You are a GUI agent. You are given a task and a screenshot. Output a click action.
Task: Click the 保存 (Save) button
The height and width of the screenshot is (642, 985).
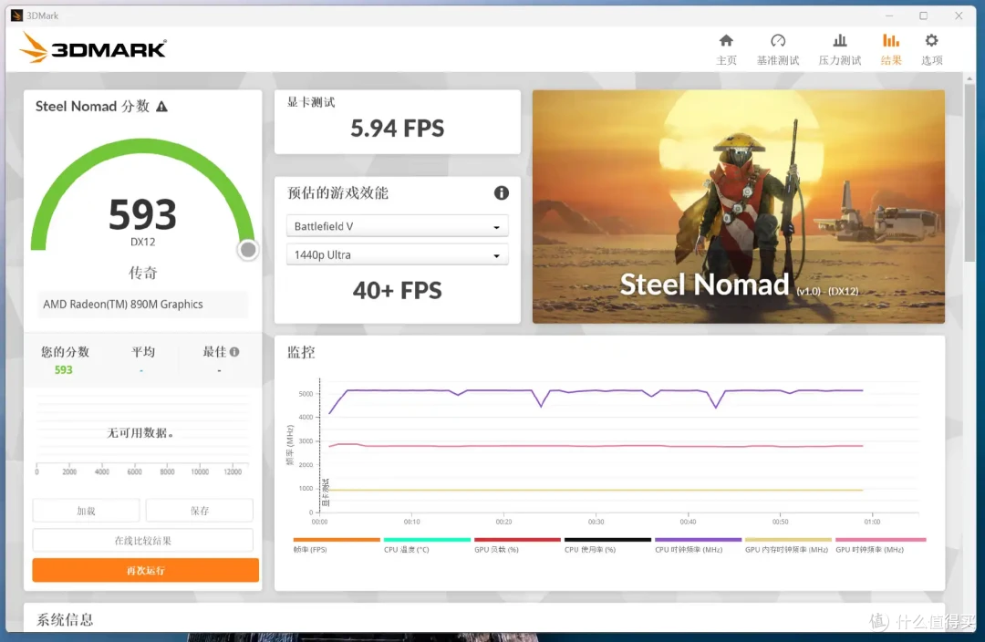[x=200, y=511]
